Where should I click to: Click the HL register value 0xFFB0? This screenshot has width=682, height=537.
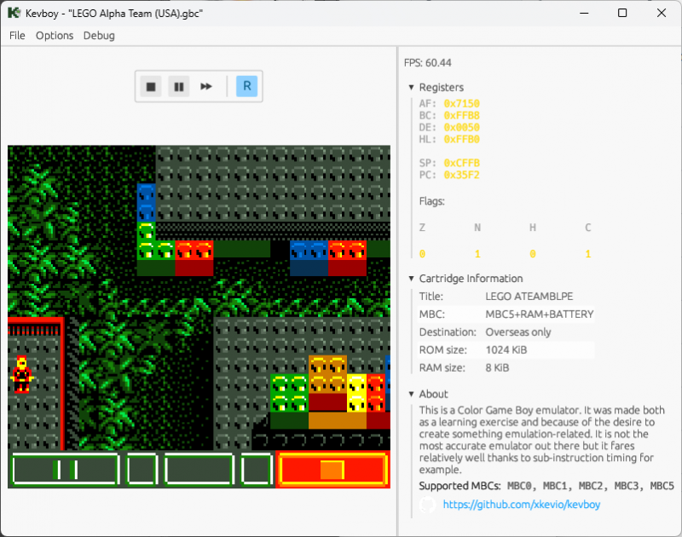pyautogui.click(x=461, y=140)
